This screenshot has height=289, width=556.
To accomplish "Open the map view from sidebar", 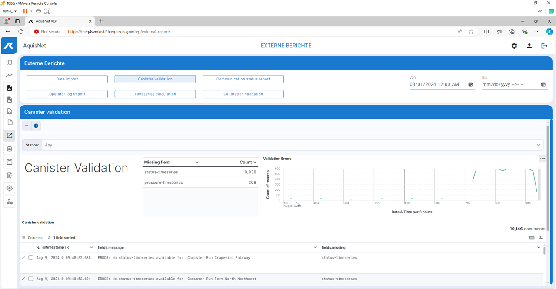I will 9,63.
